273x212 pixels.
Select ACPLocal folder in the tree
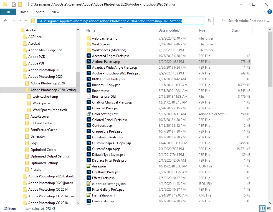click(x=35, y=37)
